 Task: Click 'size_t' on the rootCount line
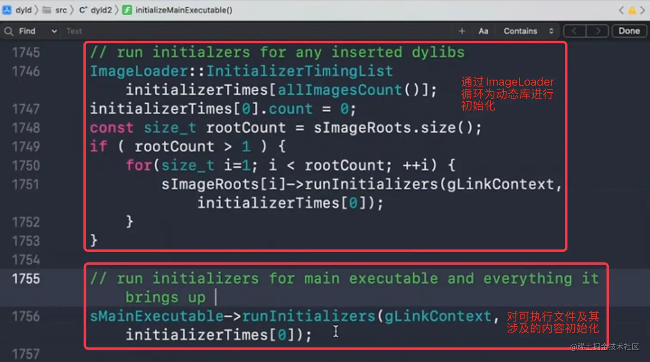coord(170,128)
